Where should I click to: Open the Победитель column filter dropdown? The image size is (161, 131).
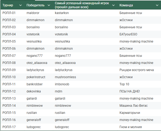coord(48,5)
